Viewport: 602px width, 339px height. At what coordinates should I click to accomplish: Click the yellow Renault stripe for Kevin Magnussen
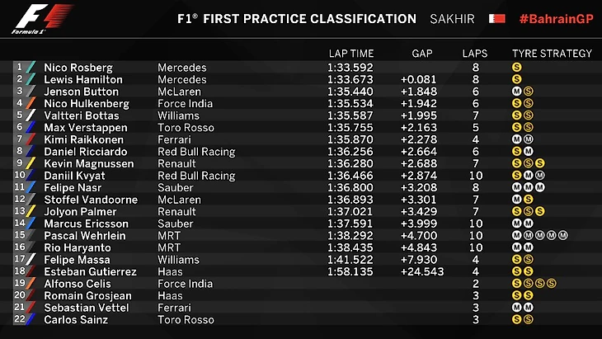click(x=31, y=163)
